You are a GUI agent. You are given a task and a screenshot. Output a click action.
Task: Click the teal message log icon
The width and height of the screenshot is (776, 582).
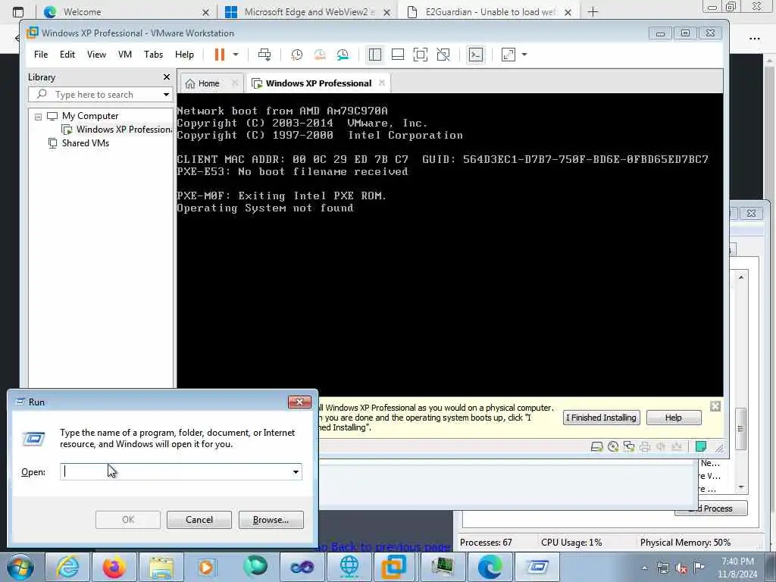pos(700,447)
